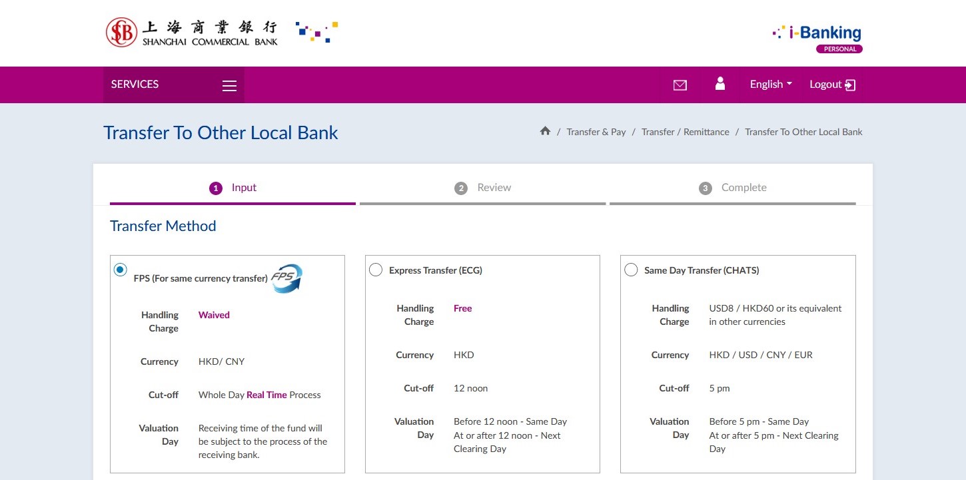Open the user profile icon
Image resolution: width=966 pixels, height=480 pixels.
[720, 83]
